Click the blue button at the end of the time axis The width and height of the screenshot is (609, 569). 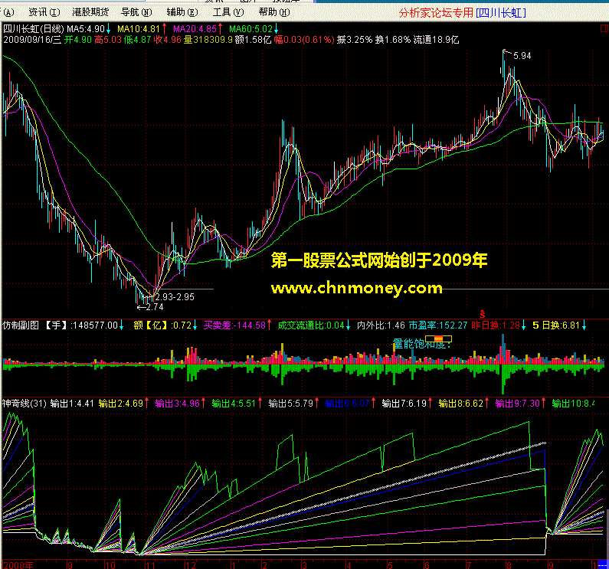coord(603,564)
